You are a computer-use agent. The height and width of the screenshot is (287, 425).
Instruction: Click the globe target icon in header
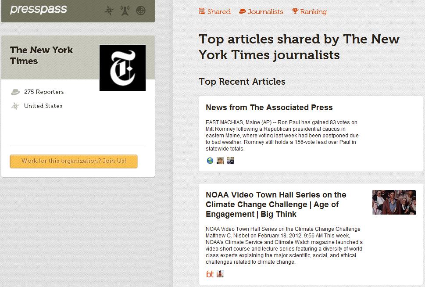(141, 11)
